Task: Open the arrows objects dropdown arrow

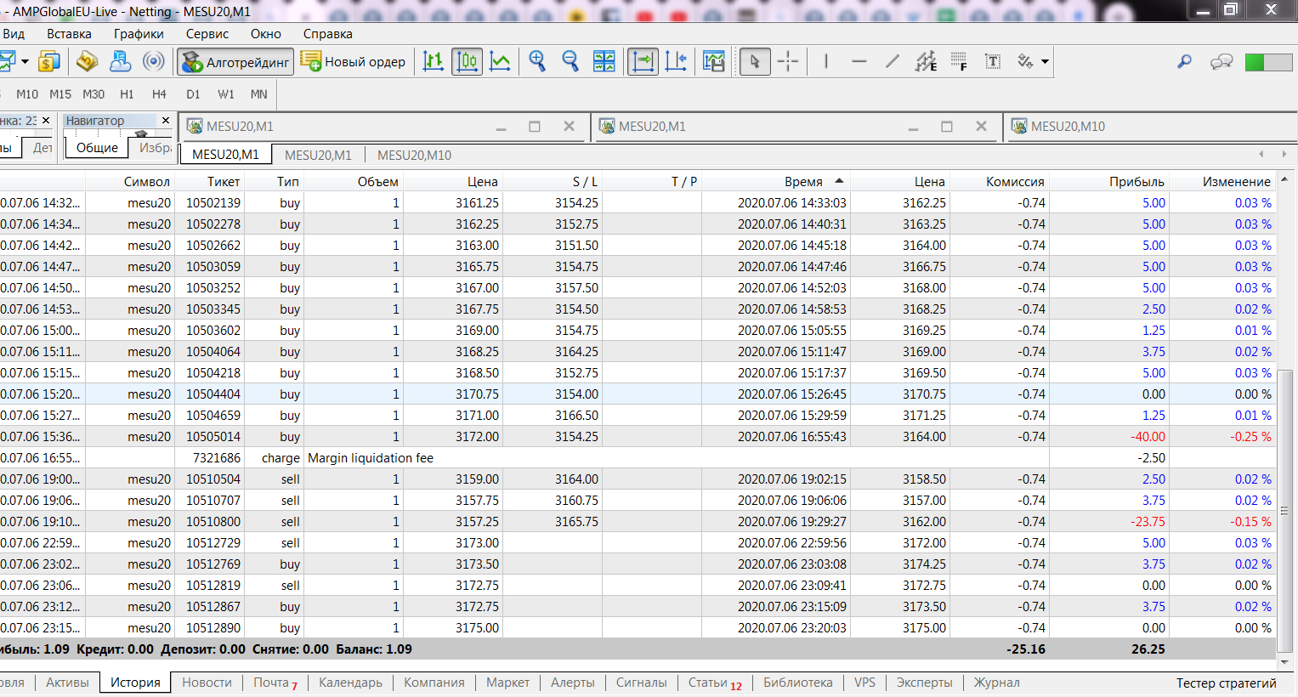Action: (x=1045, y=61)
